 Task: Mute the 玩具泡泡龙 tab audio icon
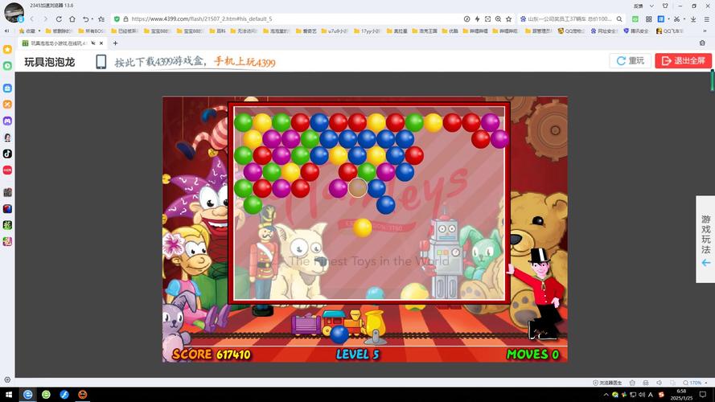pyautogui.click(x=93, y=43)
